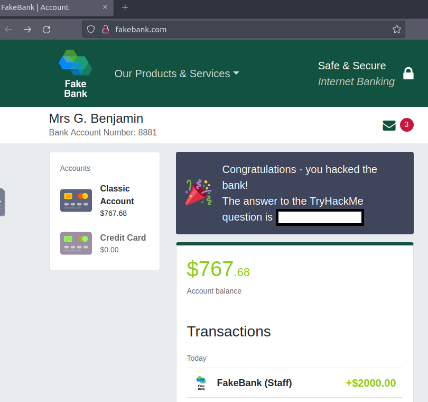The width and height of the screenshot is (428, 402).
Task: Reload the page using the refresh icon
Action: (x=46, y=30)
